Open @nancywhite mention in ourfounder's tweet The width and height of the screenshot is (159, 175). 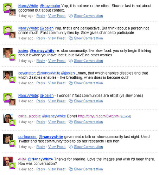(51, 137)
